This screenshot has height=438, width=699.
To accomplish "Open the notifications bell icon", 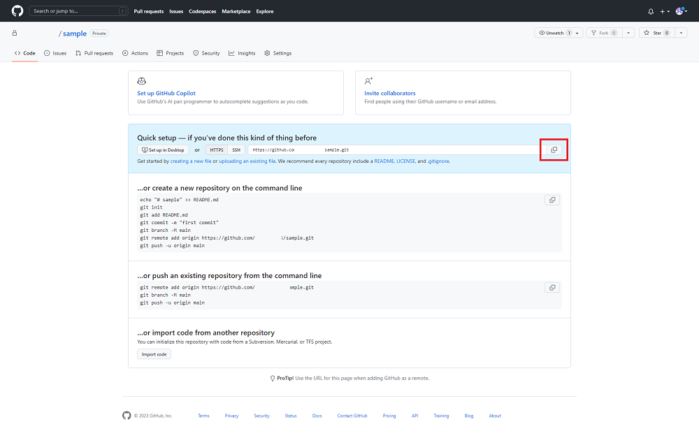I will coord(651,11).
